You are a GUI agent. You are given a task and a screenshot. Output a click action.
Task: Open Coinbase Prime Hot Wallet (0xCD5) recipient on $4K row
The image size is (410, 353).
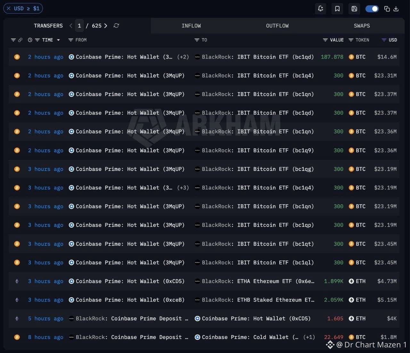[x=256, y=318]
